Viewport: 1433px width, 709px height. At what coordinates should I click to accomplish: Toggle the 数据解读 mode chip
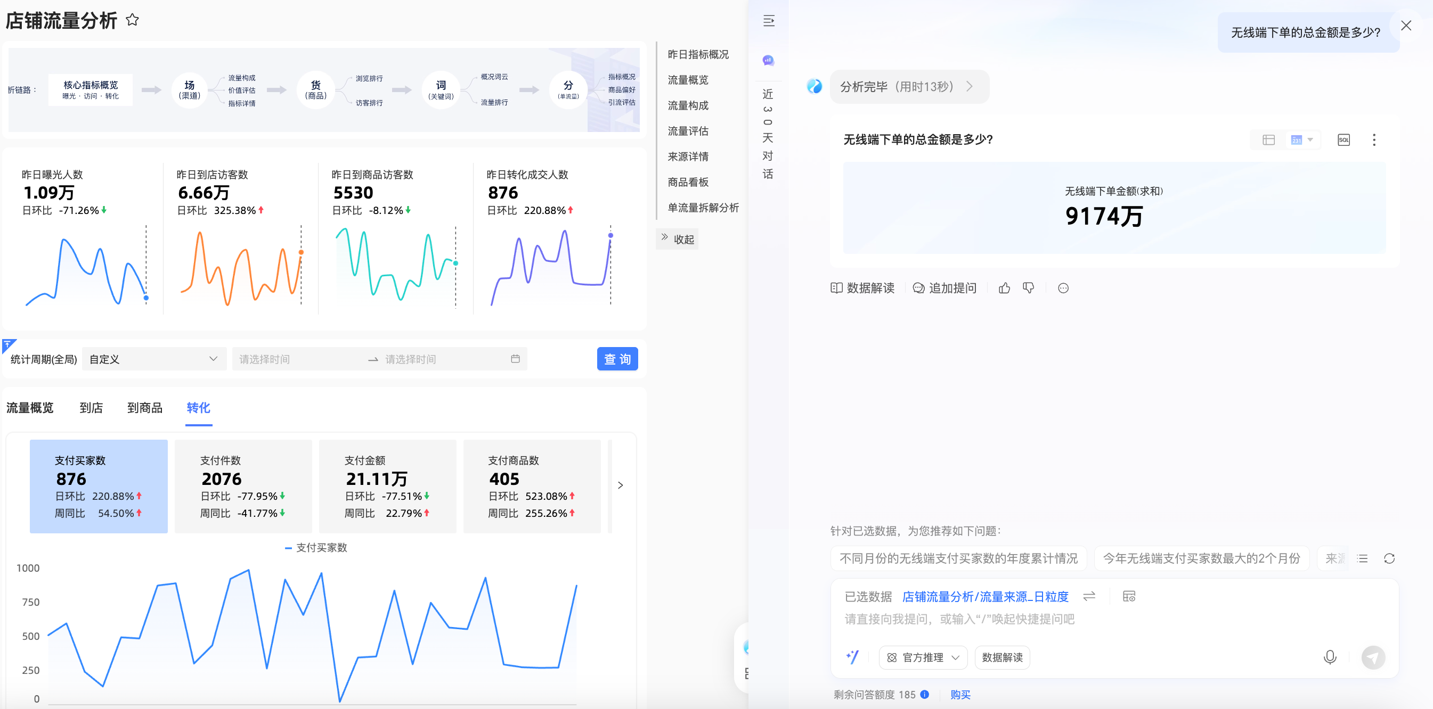click(x=1002, y=657)
